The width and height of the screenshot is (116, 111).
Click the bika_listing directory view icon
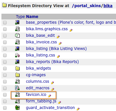click(17, 49)
